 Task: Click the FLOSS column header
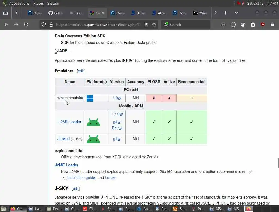(x=154, y=82)
